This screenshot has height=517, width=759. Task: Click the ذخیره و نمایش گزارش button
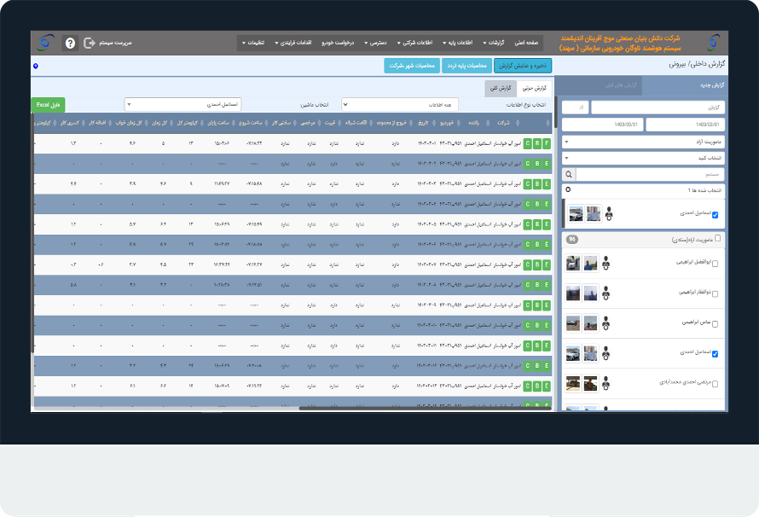(523, 65)
